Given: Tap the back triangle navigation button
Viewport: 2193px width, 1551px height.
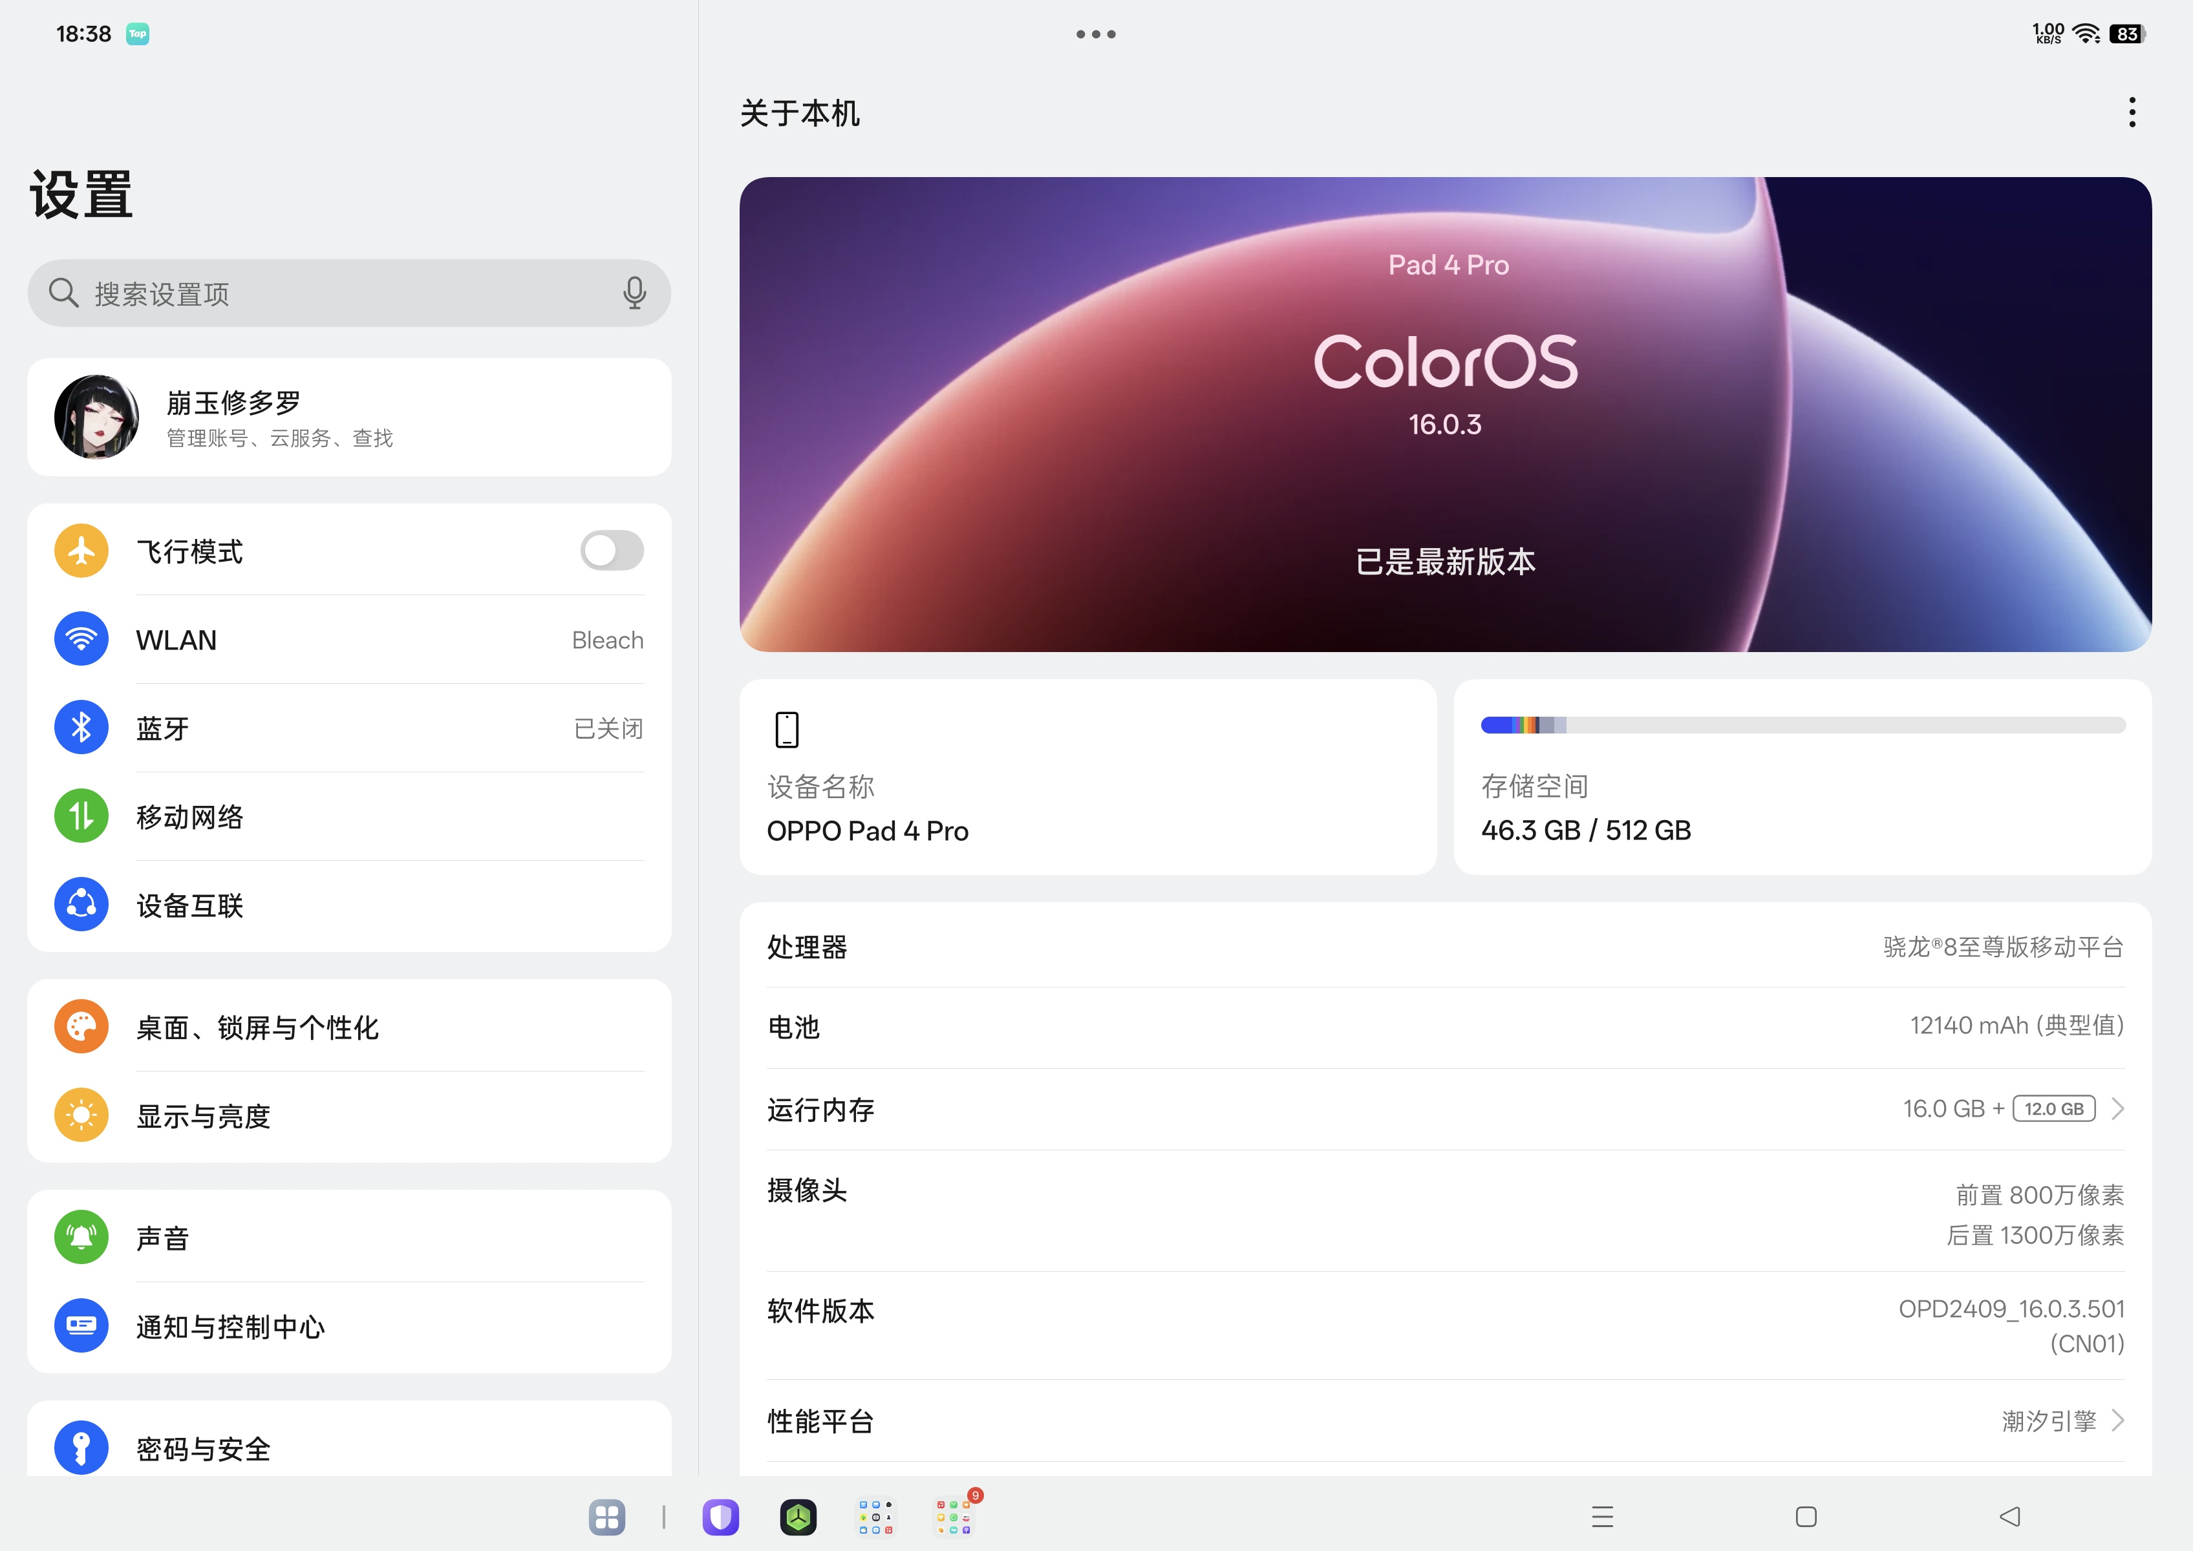Looking at the screenshot, I should coord(2009,1517).
